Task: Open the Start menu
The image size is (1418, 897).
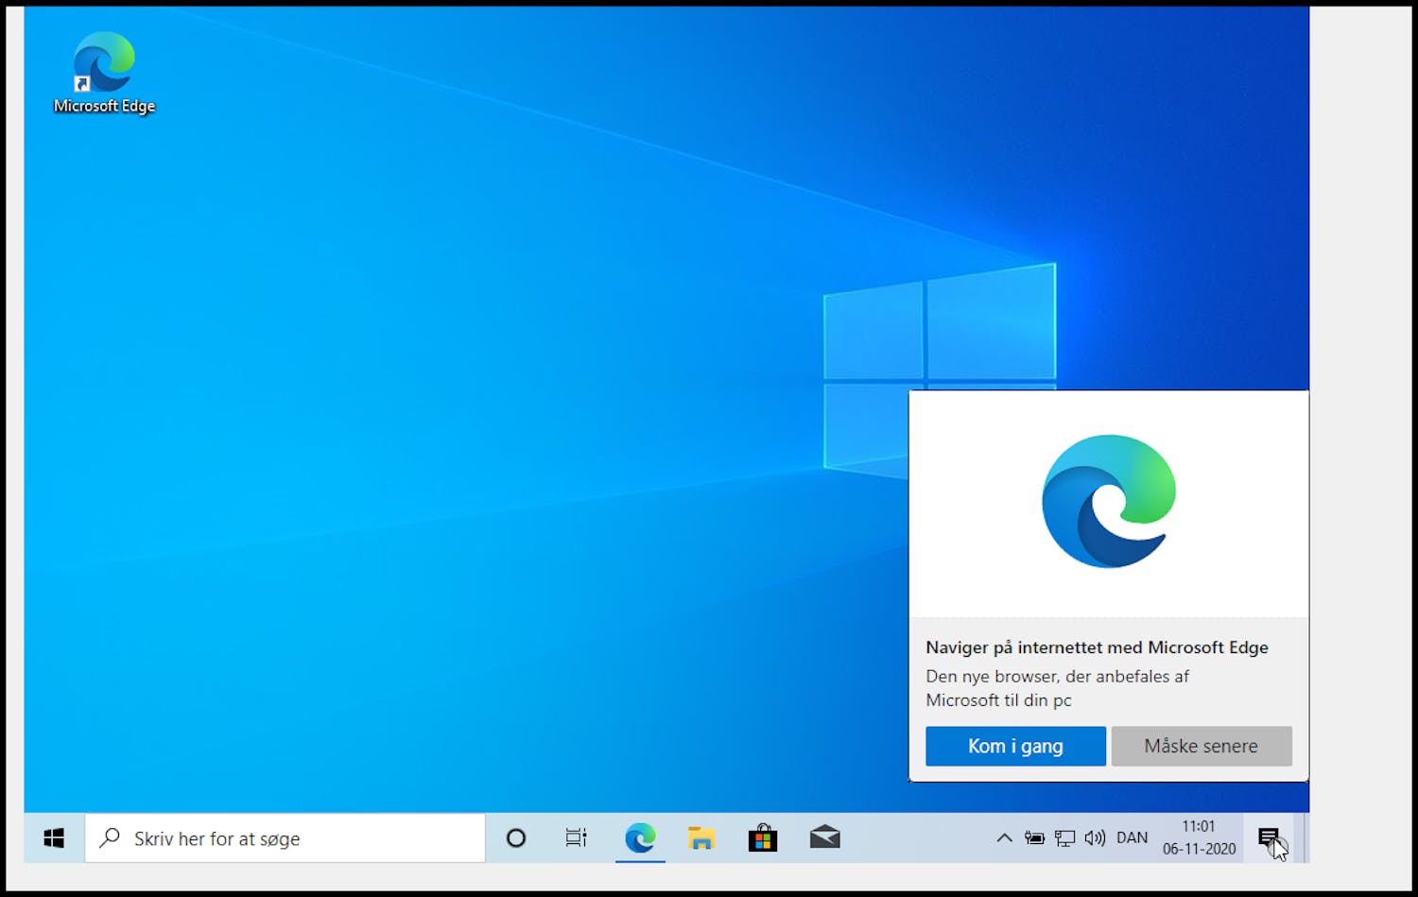Action: click(x=53, y=837)
